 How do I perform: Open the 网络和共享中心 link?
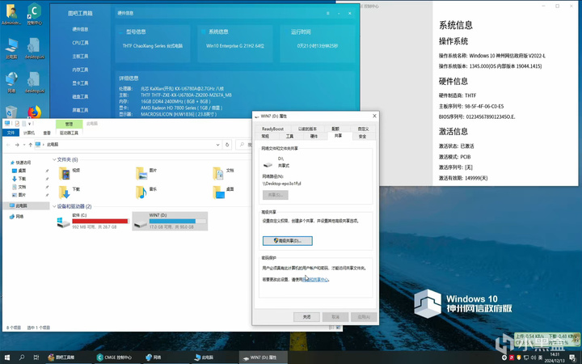315,279
